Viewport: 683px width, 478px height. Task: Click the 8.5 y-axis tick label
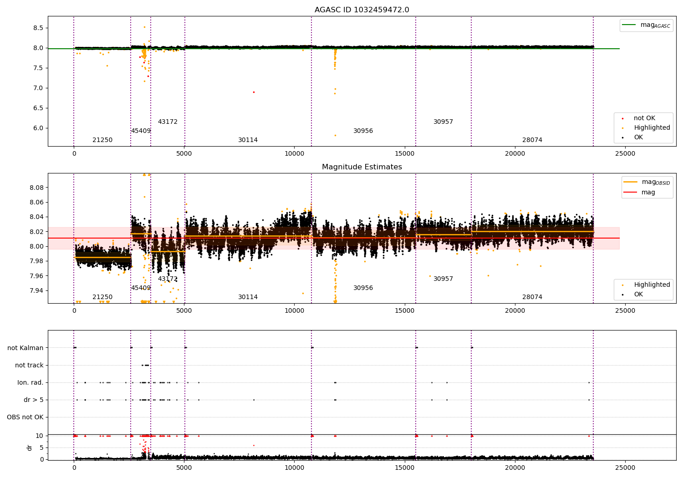click(38, 28)
